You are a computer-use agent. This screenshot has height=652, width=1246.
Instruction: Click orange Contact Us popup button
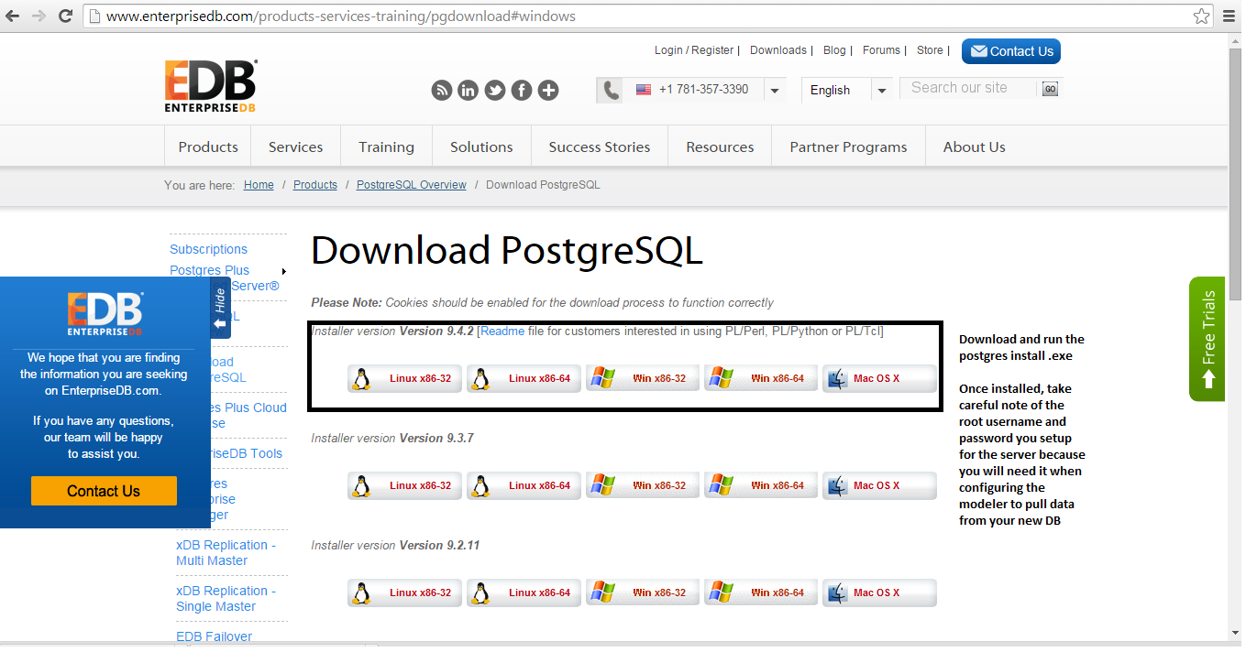104,491
